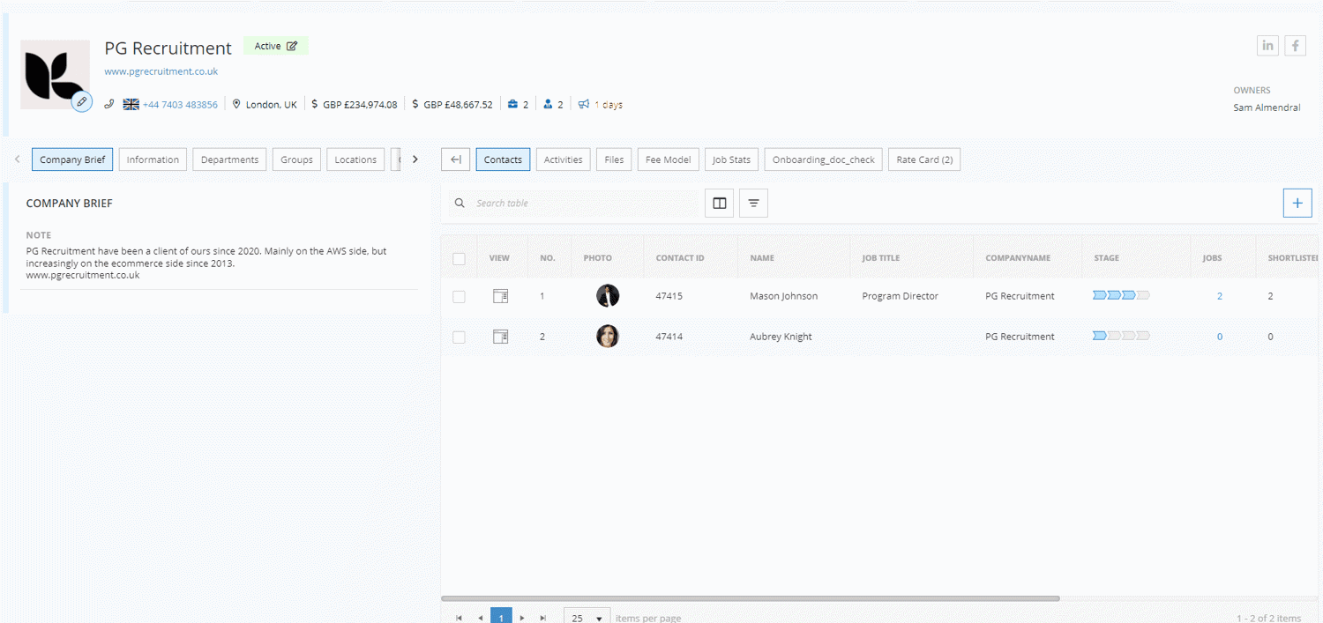Open the Fee Model tab
1323x623 pixels.
668,159
